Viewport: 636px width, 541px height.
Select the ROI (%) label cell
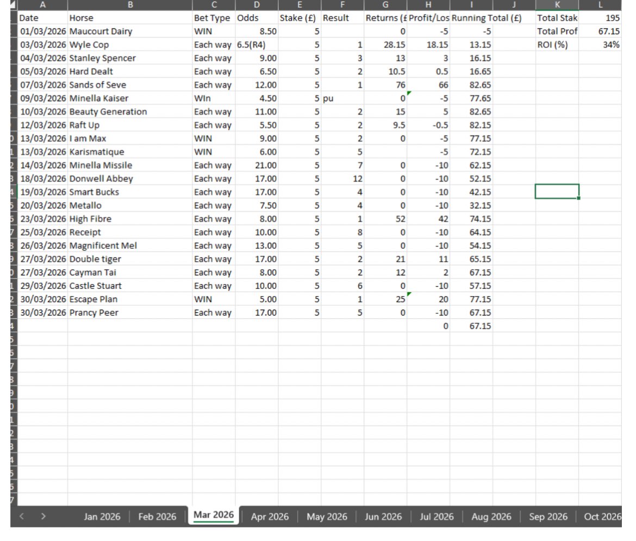[x=557, y=45]
